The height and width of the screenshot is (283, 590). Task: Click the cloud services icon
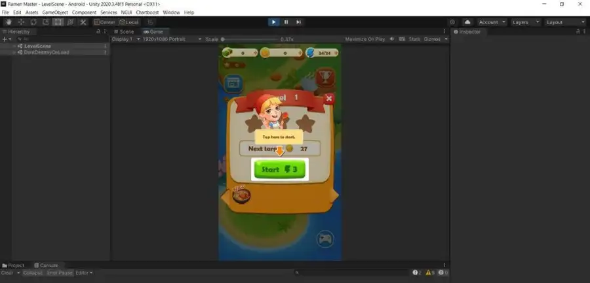click(x=467, y=22)
